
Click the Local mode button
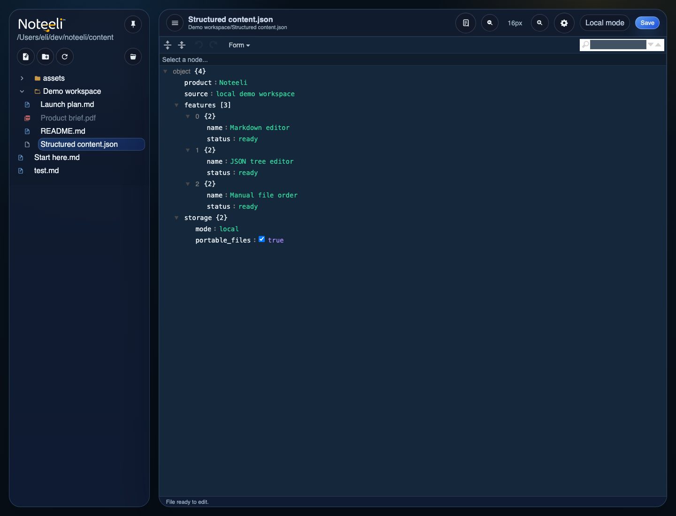[x=605, y=23]
